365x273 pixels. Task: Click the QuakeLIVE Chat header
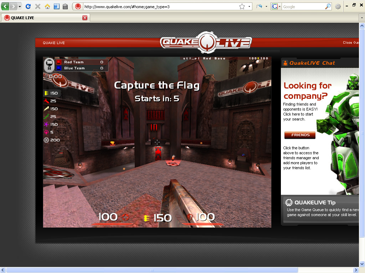(312, 63)
